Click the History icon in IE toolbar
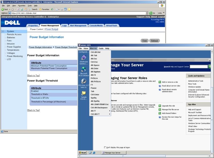The width and height of the screenshot is (214, 158). click(52, 9)
